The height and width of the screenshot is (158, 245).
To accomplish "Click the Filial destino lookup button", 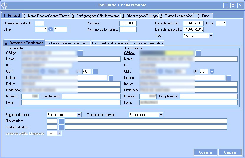I will point(61,121).
